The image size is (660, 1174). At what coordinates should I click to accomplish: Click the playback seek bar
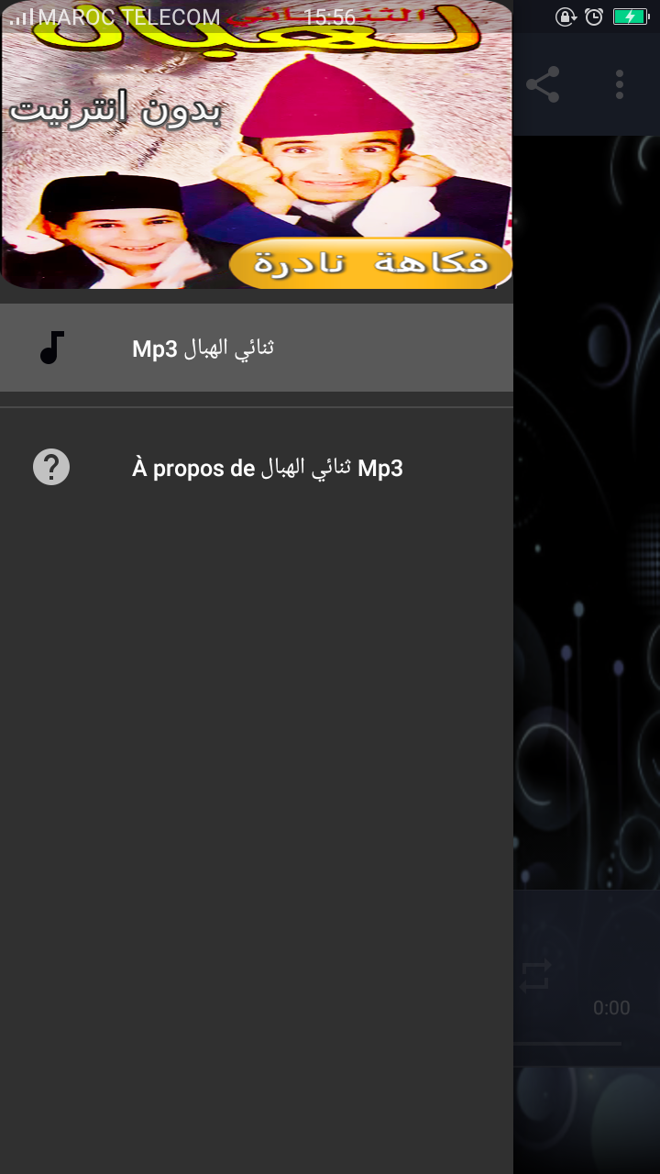pos(566,1044)
